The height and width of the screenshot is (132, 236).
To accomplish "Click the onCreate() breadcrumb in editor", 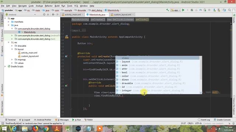I will (98, 19).
